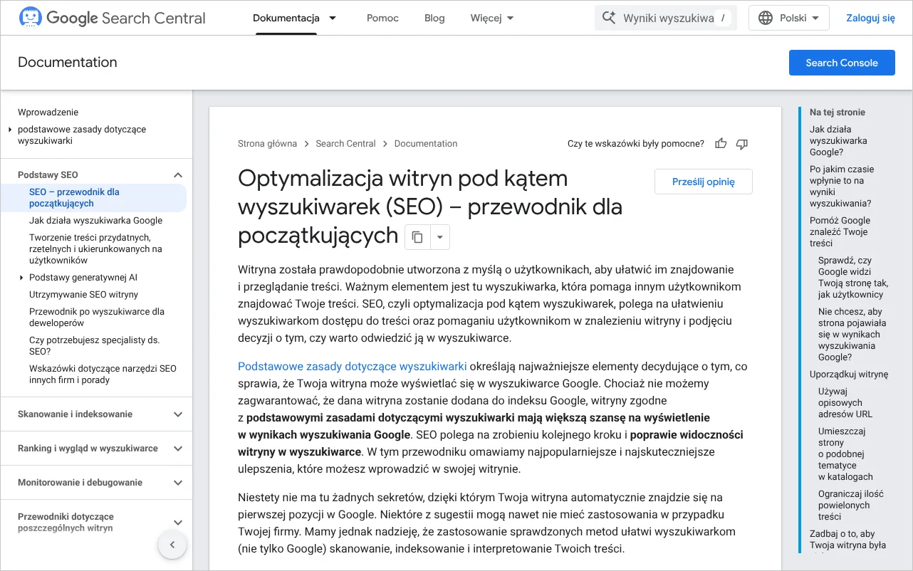Image resolution: width=913 pixels, height=571 pixels.
Task: Select the Dokumentacja tab
Action: pos(286,18)
